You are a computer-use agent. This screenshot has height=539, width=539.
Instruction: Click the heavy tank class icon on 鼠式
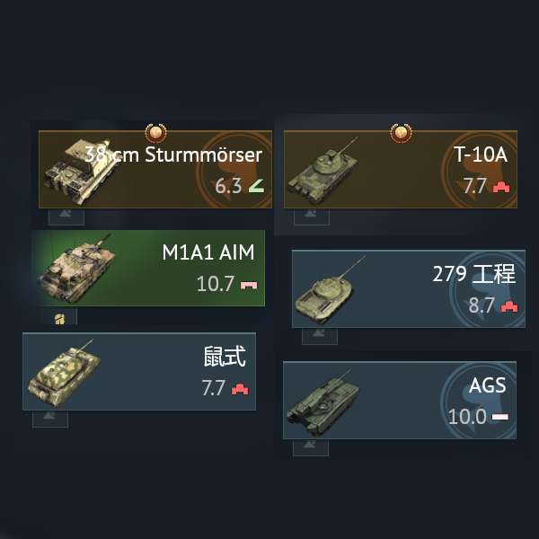(240, 390)
